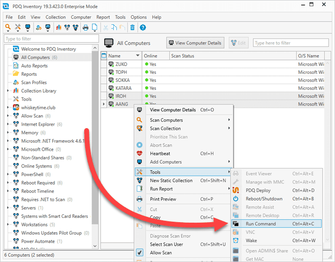Click the Edit collection button

238,43
